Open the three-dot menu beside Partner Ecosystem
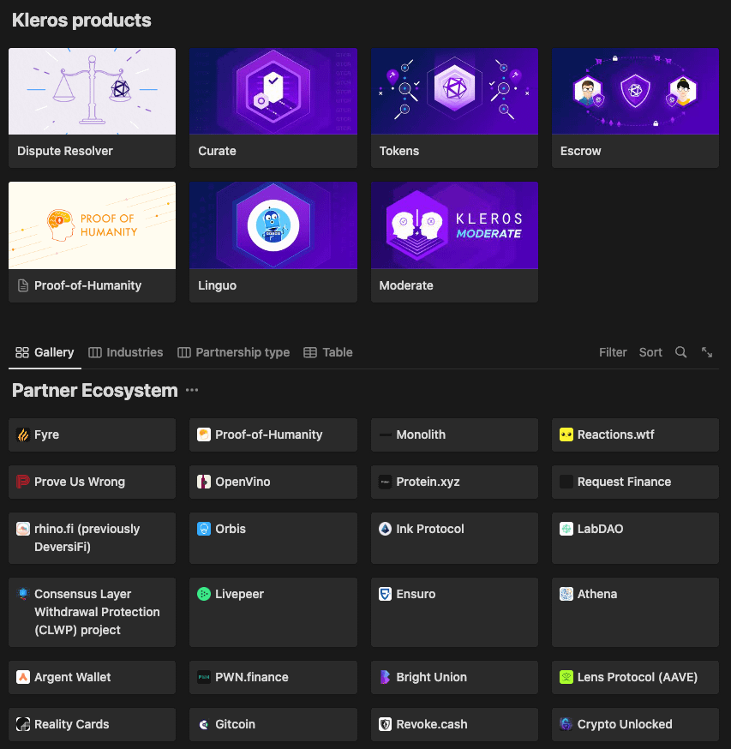Screen dimensions: 731x749 [x=192, y=391]
